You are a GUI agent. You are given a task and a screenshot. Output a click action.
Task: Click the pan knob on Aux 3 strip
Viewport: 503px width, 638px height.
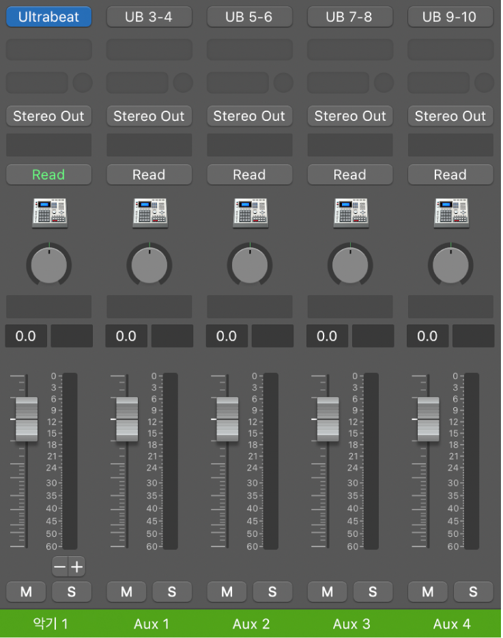coord(350,265)
